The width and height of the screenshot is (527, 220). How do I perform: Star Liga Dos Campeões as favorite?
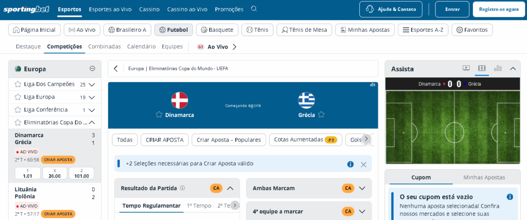coord(18,84)
